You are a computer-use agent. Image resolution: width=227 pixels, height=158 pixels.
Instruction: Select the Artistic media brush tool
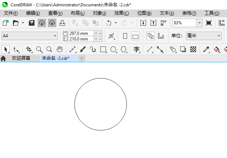coord(83,50)
